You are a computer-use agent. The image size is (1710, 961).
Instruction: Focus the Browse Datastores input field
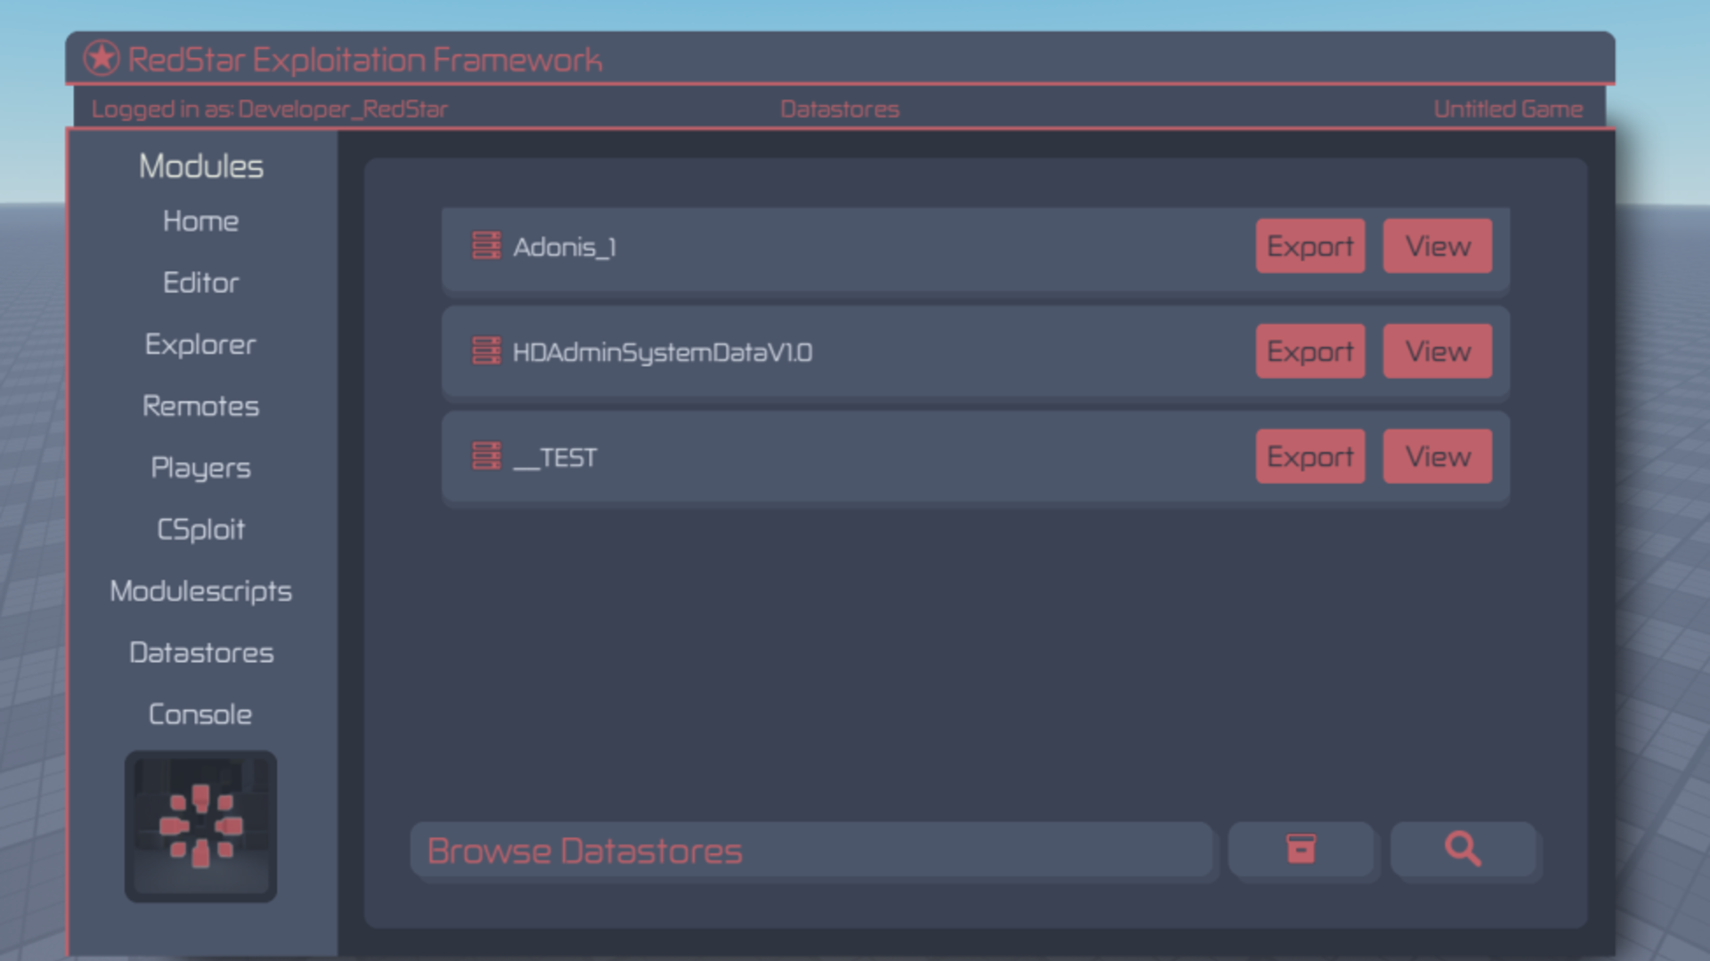click(x=810, y=851)
